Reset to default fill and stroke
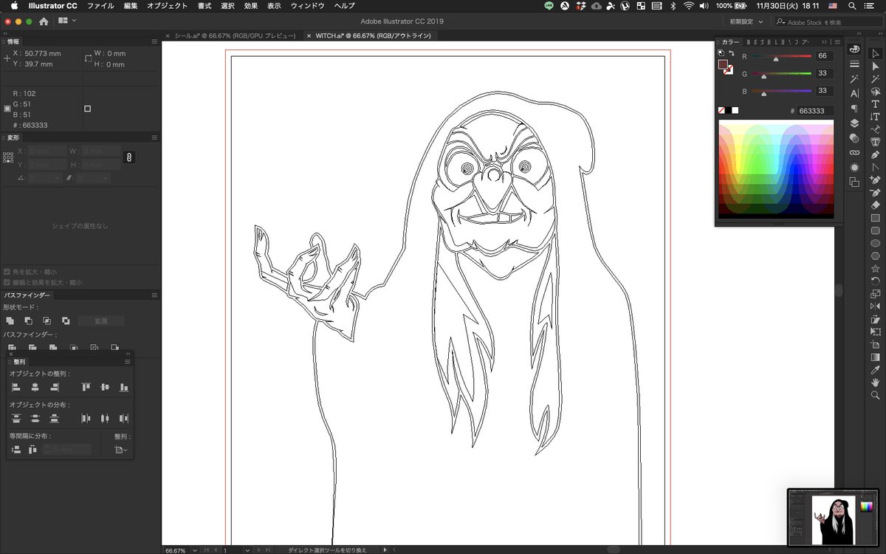The height and width of the screenshot is (554, 886). pos(721,53)
